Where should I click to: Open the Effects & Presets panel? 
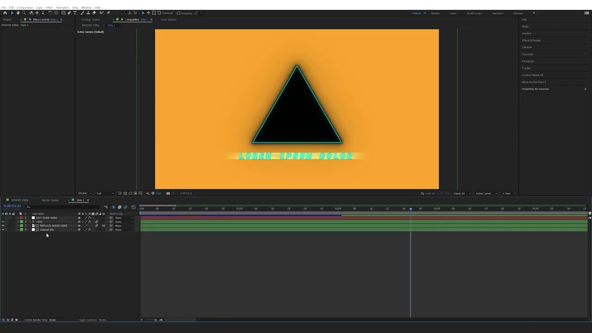coord(531,40)
